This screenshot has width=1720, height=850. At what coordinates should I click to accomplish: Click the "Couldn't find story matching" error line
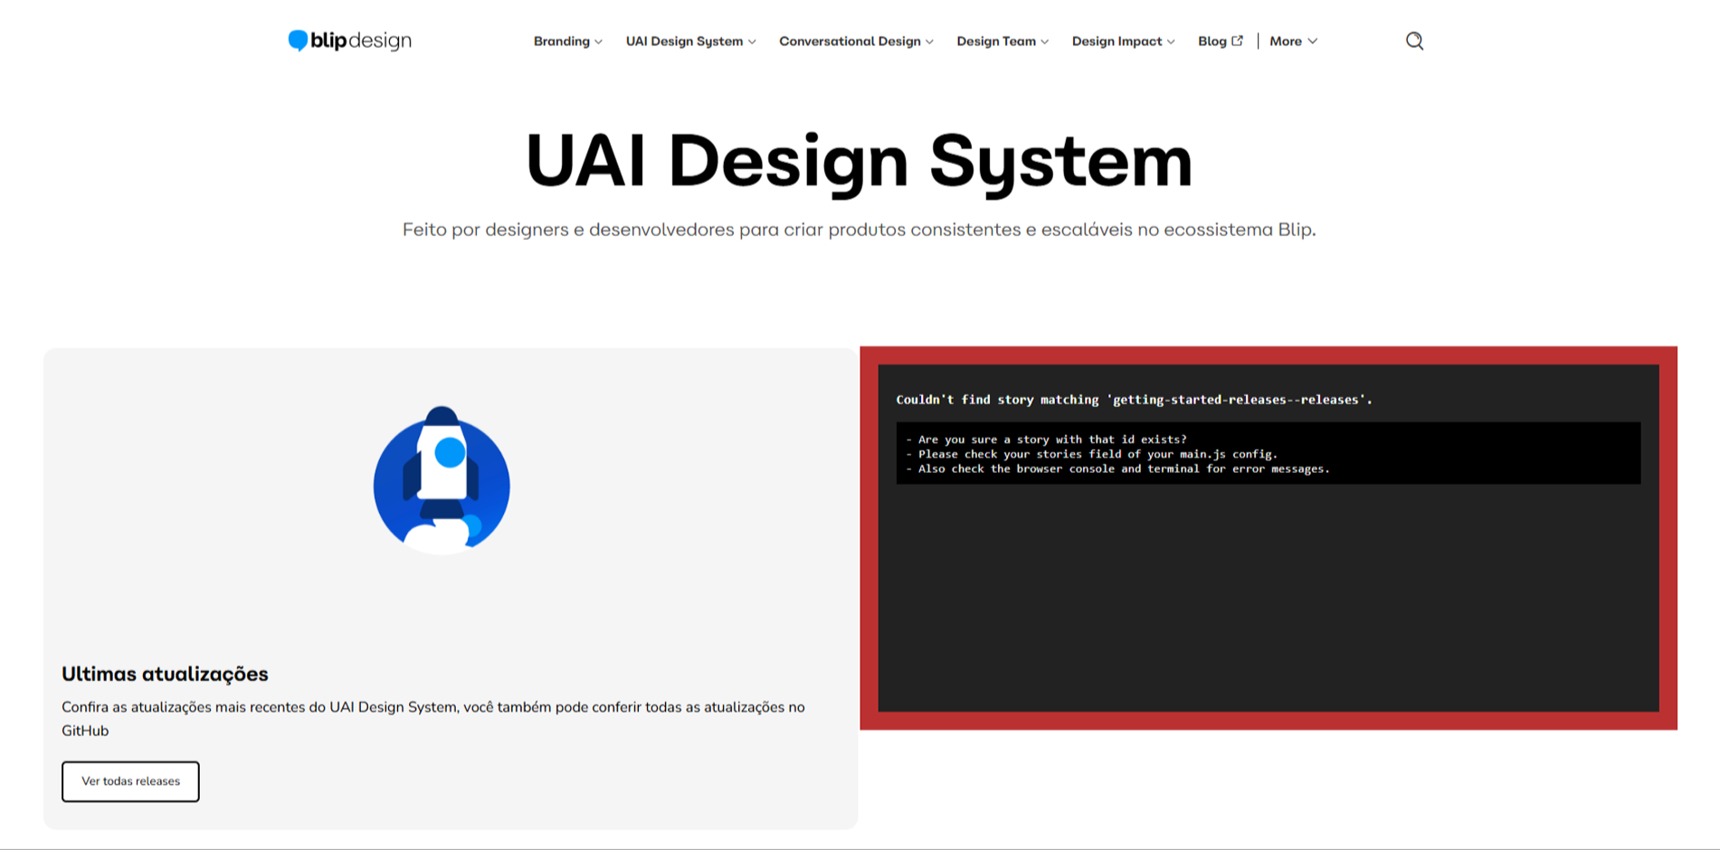[1134, 400]
